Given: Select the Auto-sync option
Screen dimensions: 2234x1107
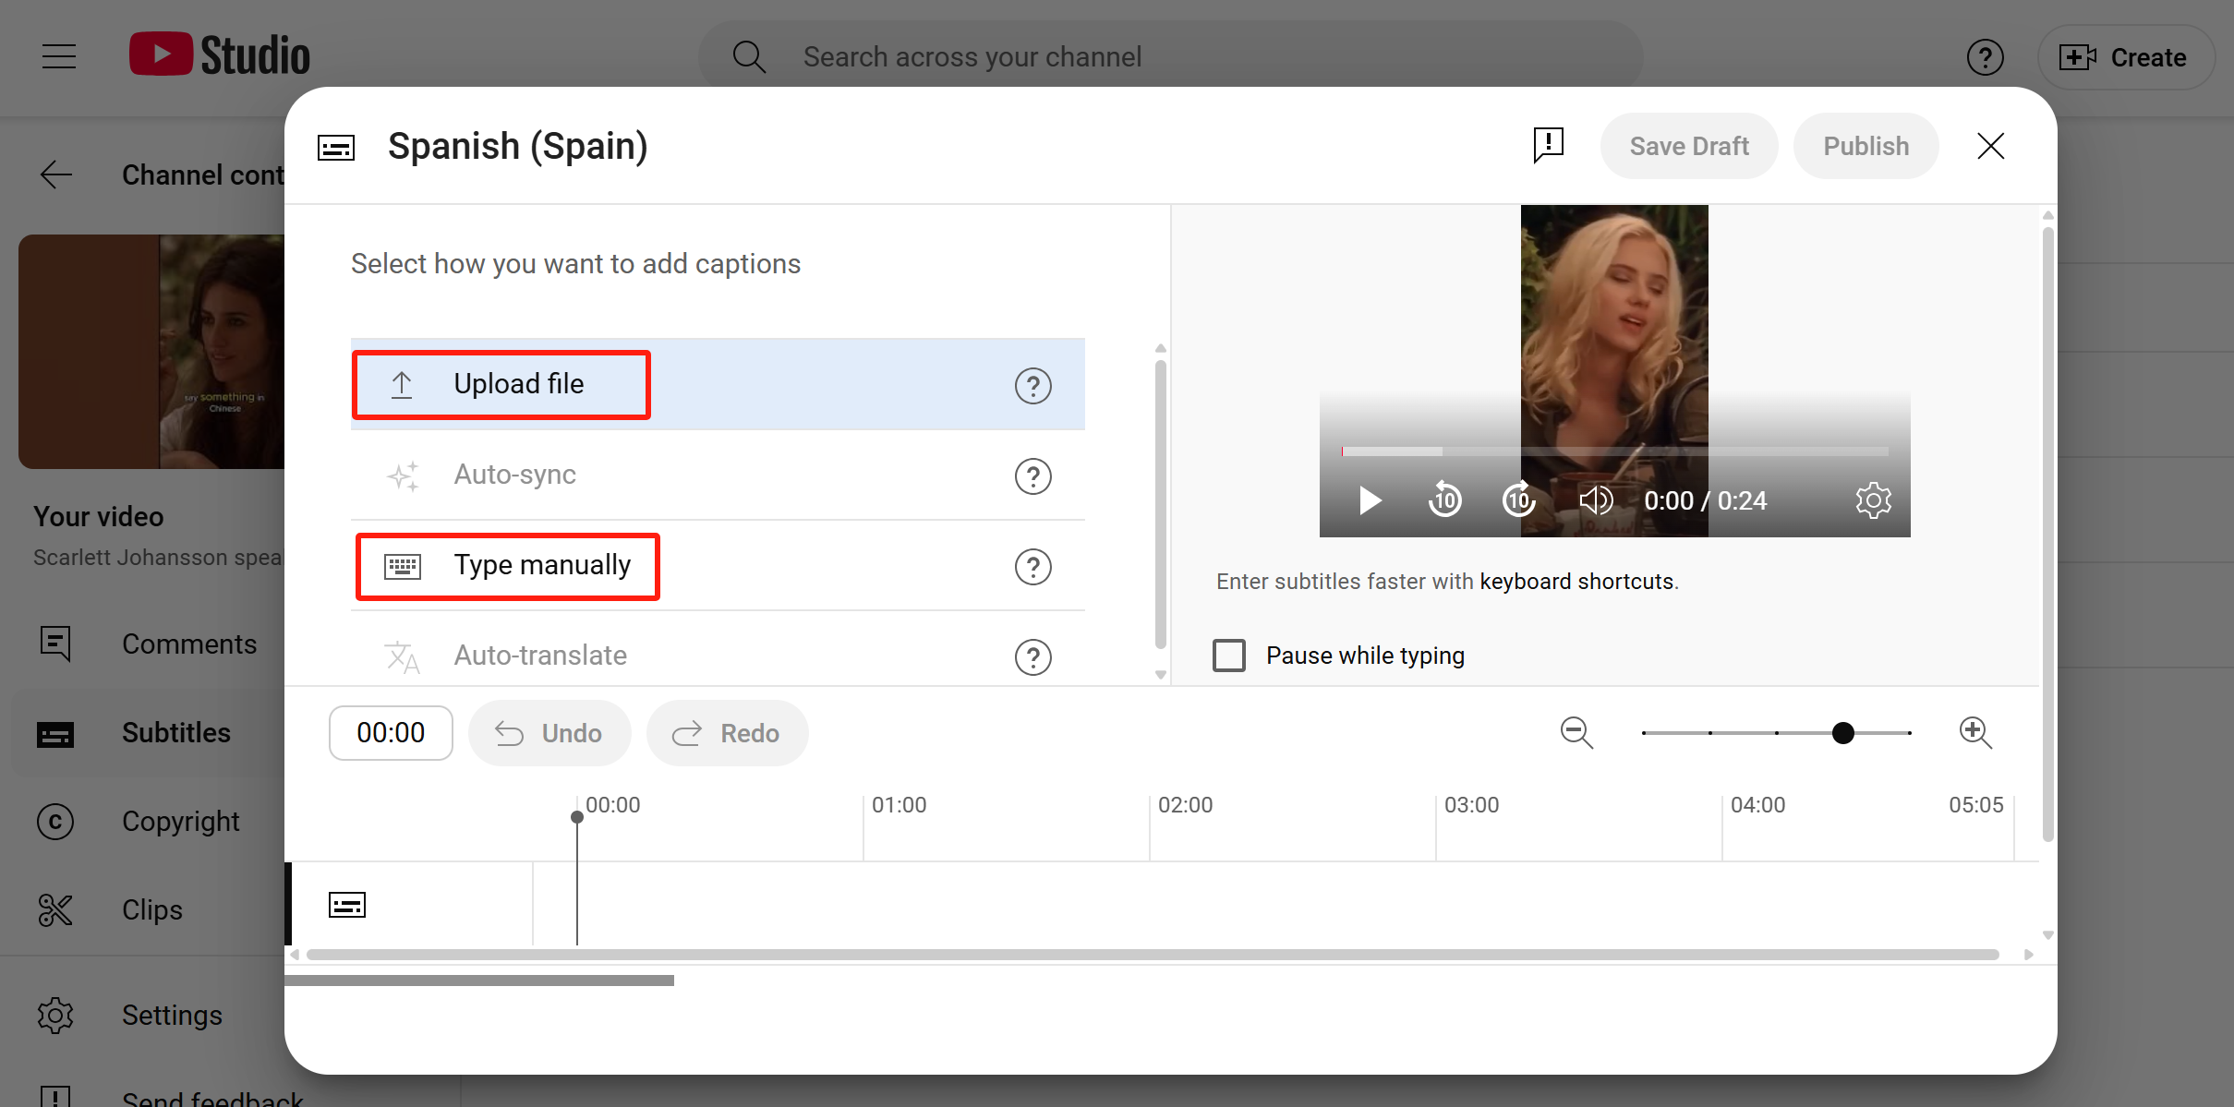Looking at the screenshot, I should pos(718,475).
